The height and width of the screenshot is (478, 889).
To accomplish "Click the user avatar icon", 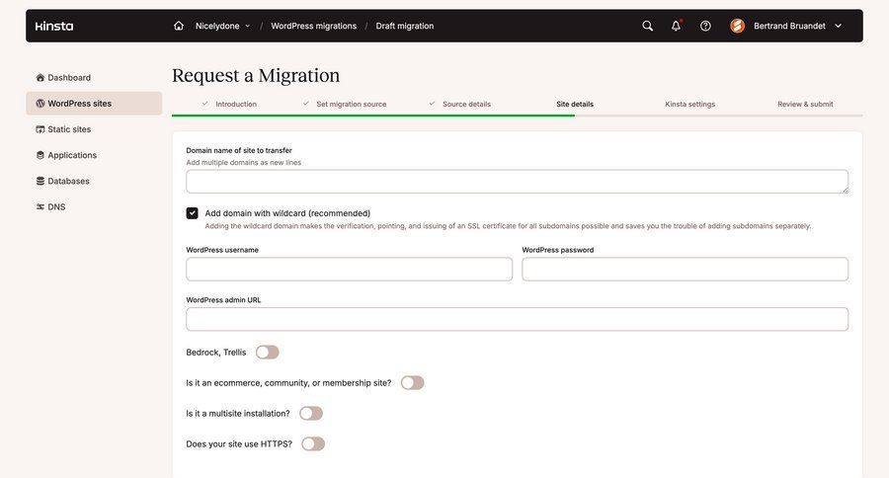I will tap(737, 26).
